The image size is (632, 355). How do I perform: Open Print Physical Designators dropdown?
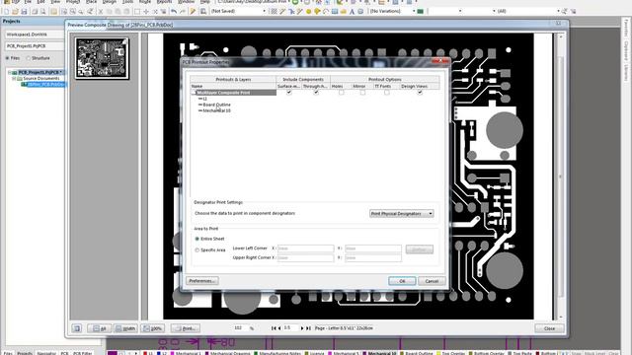point(402,214)
